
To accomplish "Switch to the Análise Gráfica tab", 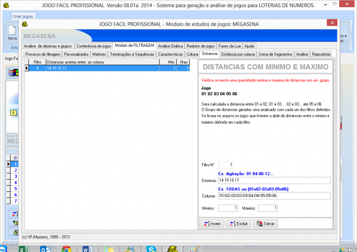I will tap(170, 46).
